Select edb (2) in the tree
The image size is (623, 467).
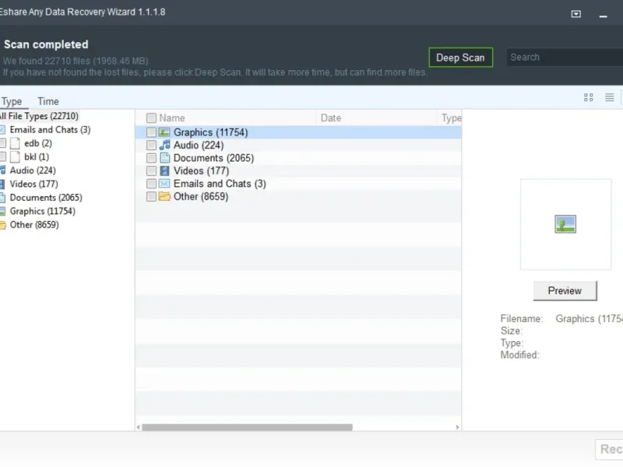(38, 143)
